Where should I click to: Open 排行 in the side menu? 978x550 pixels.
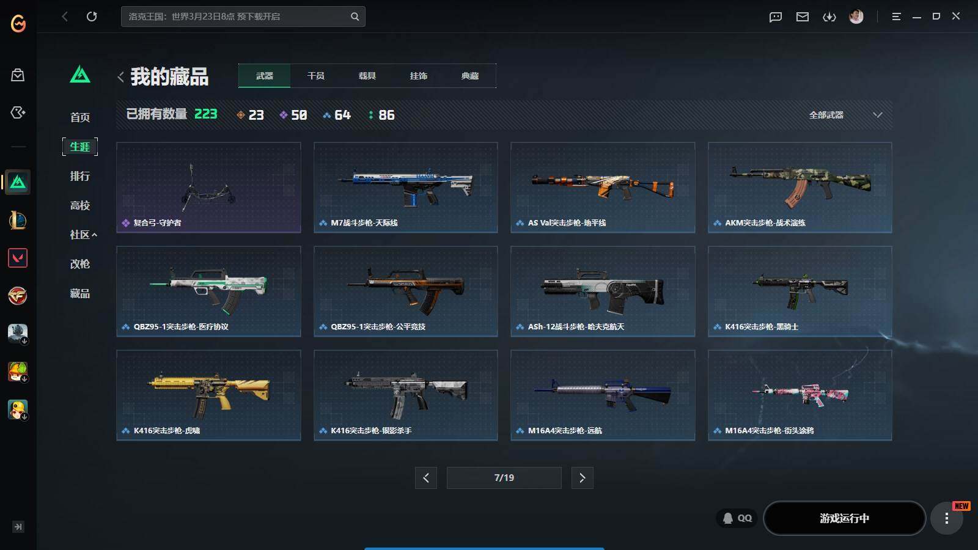tap(80, 176)
